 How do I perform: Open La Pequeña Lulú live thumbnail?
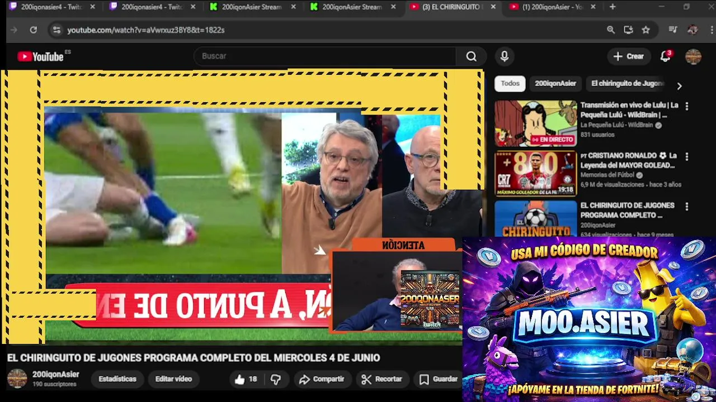tap(535, 123)
